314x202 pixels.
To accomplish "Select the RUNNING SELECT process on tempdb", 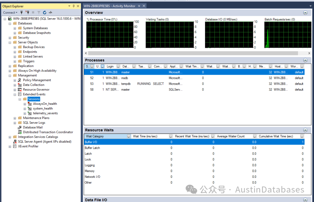I will point(195,84).
